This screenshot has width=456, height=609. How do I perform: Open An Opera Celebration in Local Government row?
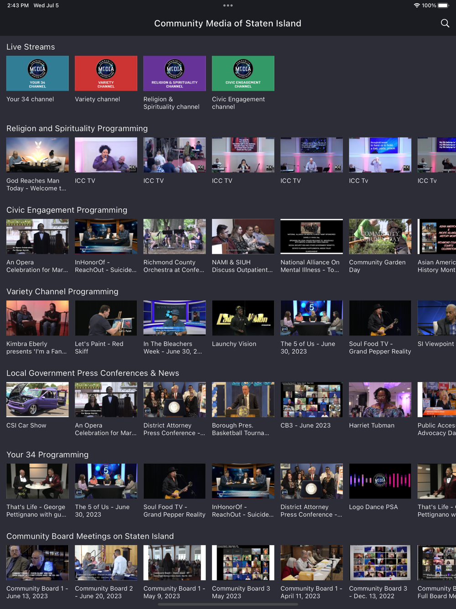106,399
